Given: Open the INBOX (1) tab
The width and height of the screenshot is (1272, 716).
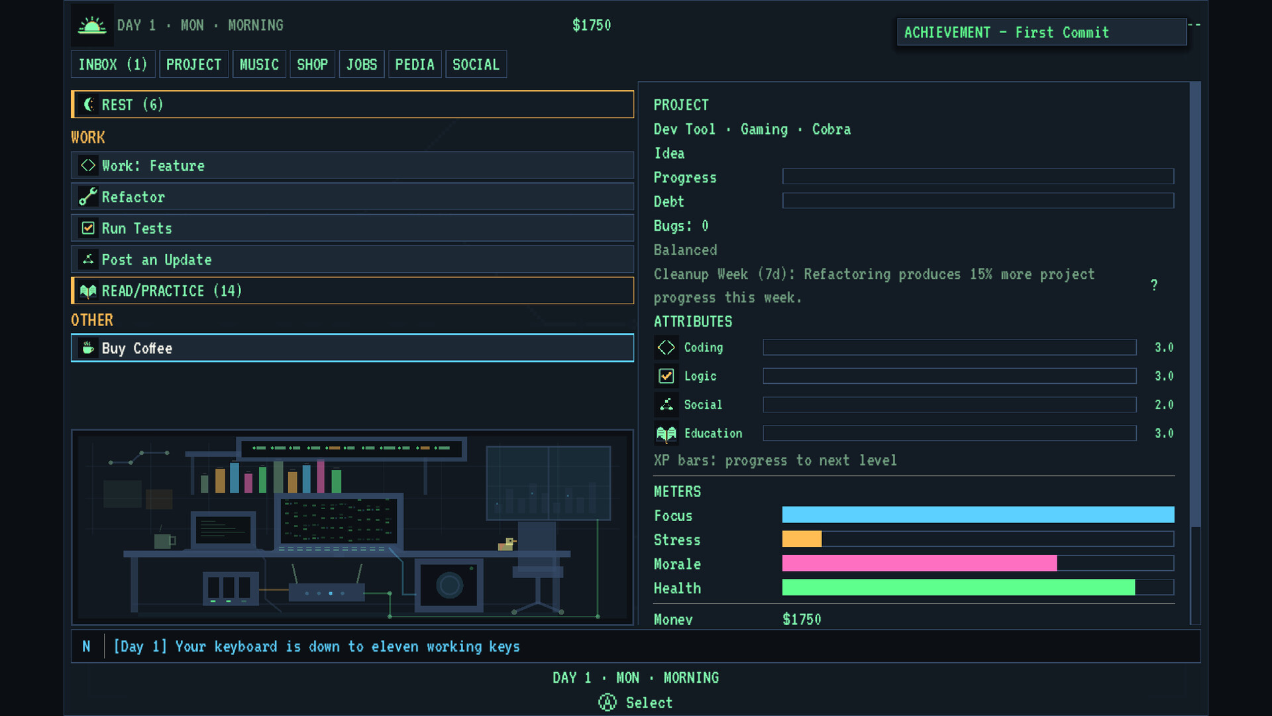Looking at the screenshot, I should click(113, 64).
